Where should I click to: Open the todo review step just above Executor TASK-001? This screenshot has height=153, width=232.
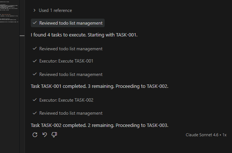click(x=71, y=49)
